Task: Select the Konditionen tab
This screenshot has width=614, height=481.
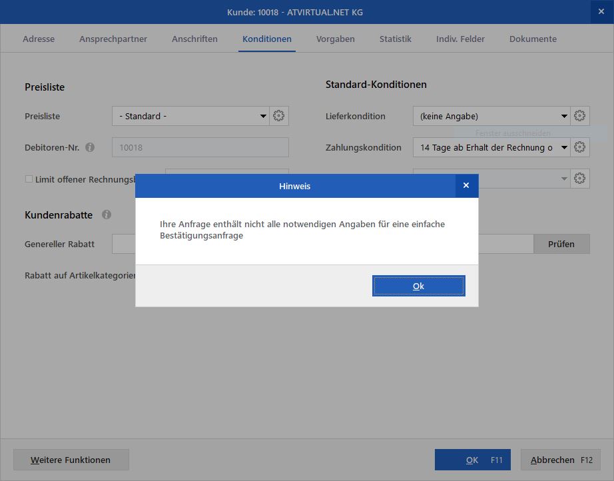Action: coord(267,39)
